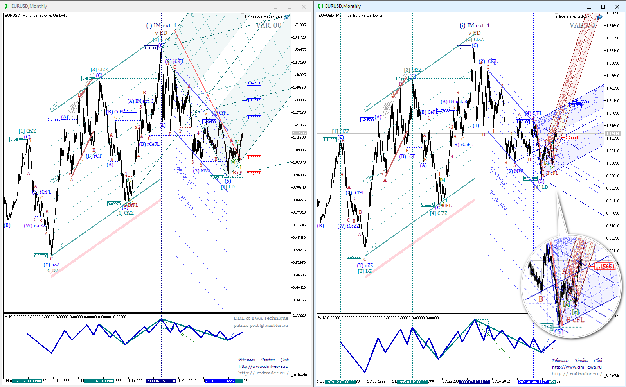Open the dml-ewa.ru link in left chart

(x=263, y=366)
